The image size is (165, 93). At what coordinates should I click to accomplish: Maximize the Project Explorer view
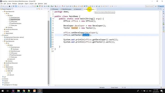48,9
